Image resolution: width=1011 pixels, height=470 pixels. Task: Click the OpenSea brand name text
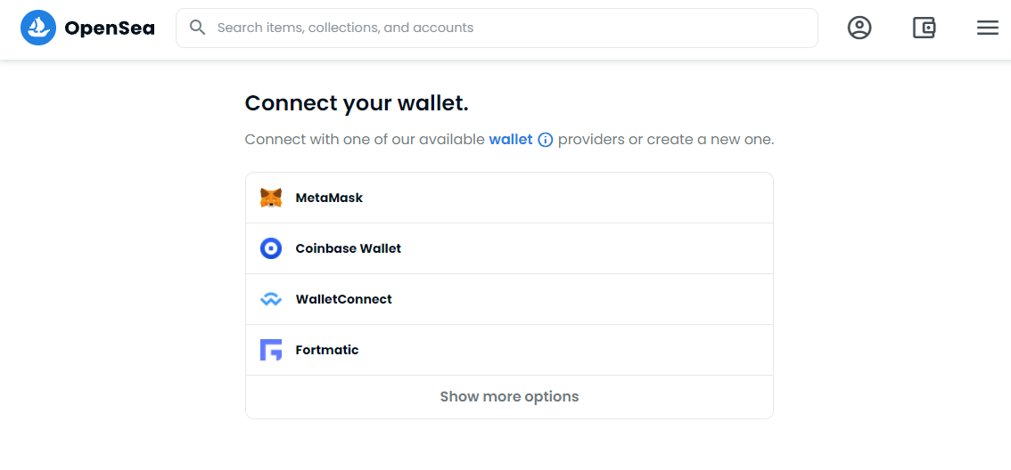tap(110, 28)
